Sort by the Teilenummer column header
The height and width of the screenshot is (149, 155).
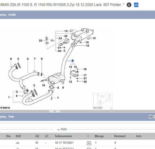coord(63,136)
